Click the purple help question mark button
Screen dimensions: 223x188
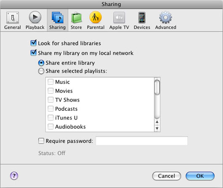click(x=14, y=176)
